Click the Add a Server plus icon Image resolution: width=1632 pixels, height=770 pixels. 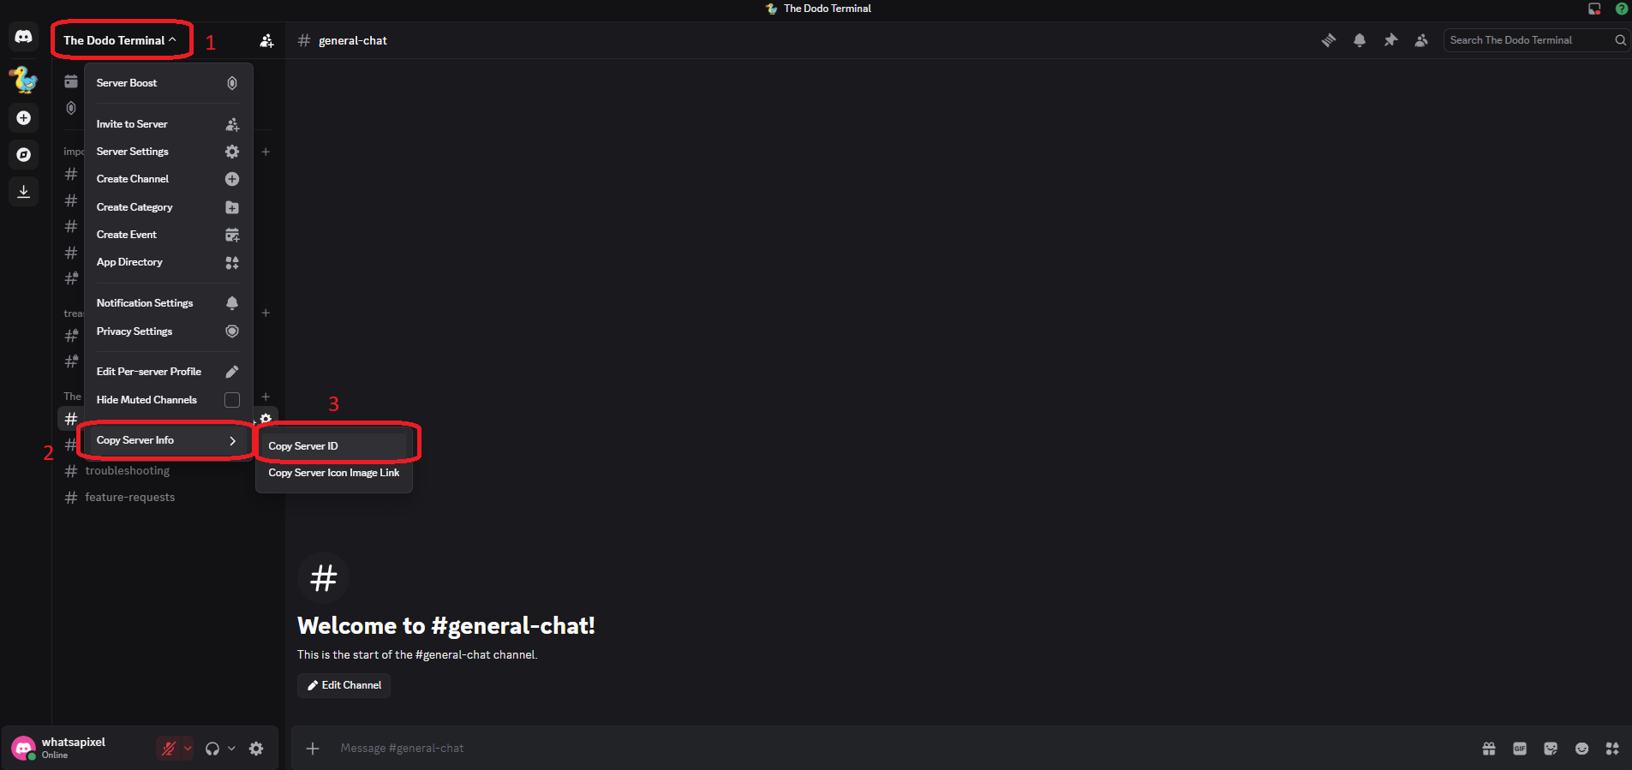coord(24,118)
